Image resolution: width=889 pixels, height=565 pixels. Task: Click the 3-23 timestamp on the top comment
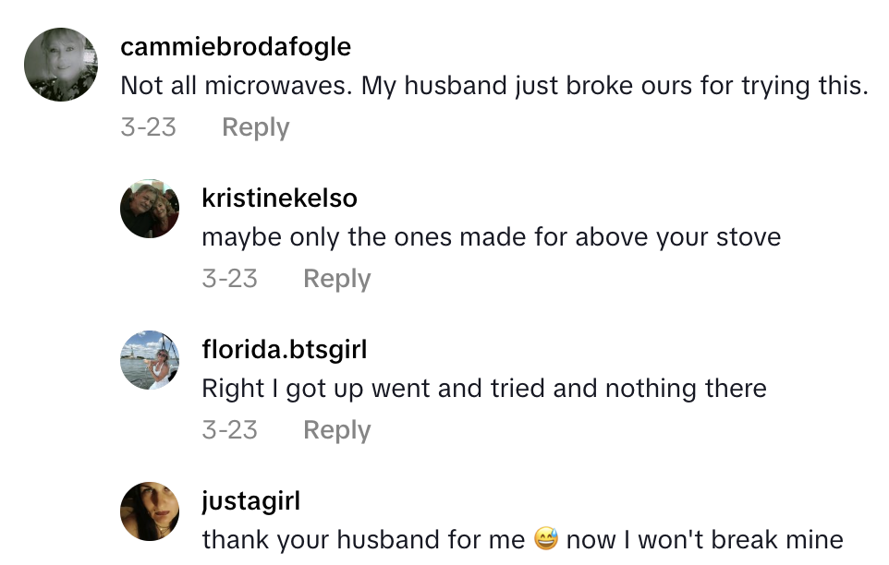click(x=148, y=126)
